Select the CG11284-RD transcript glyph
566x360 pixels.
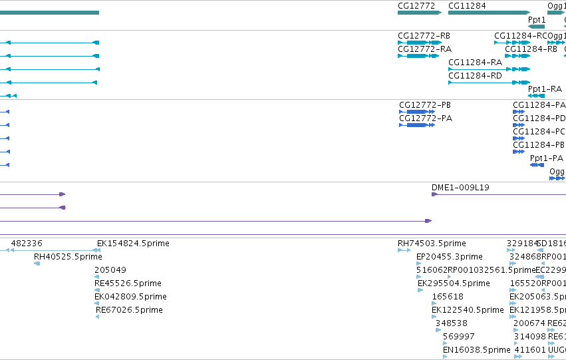tap(489, 83)
